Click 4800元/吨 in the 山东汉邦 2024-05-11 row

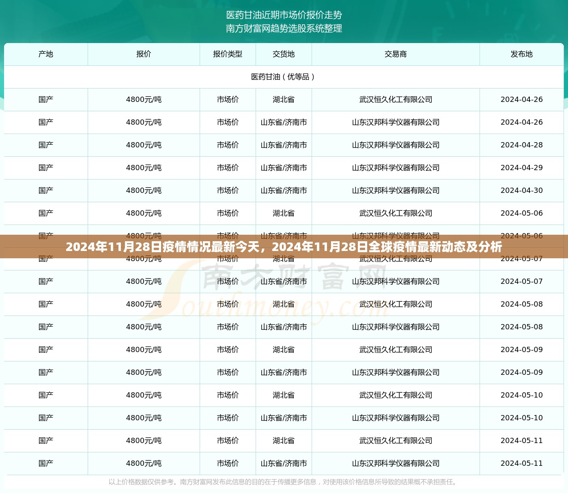point(144,463)
